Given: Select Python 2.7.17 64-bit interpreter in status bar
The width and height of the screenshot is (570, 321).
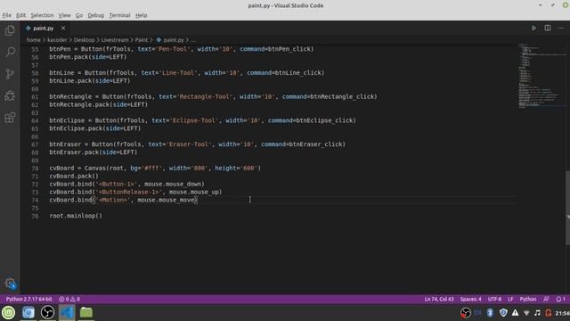Looking at the screenshot, I should (28, 300).
